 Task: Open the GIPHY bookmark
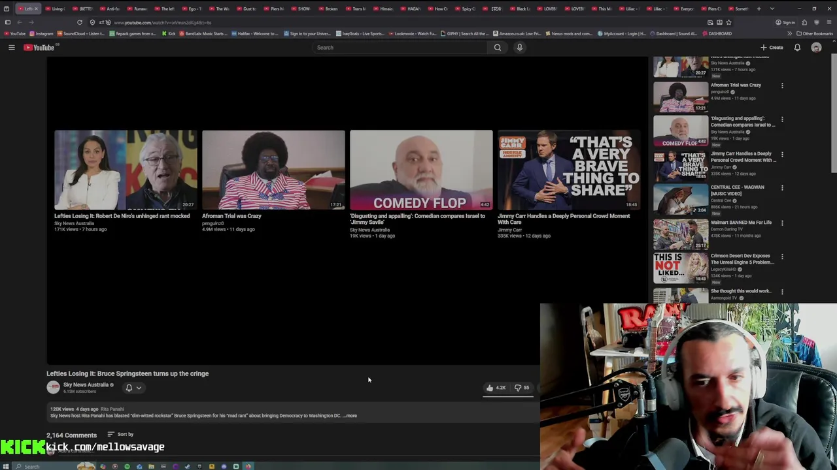tap(465, 33)
